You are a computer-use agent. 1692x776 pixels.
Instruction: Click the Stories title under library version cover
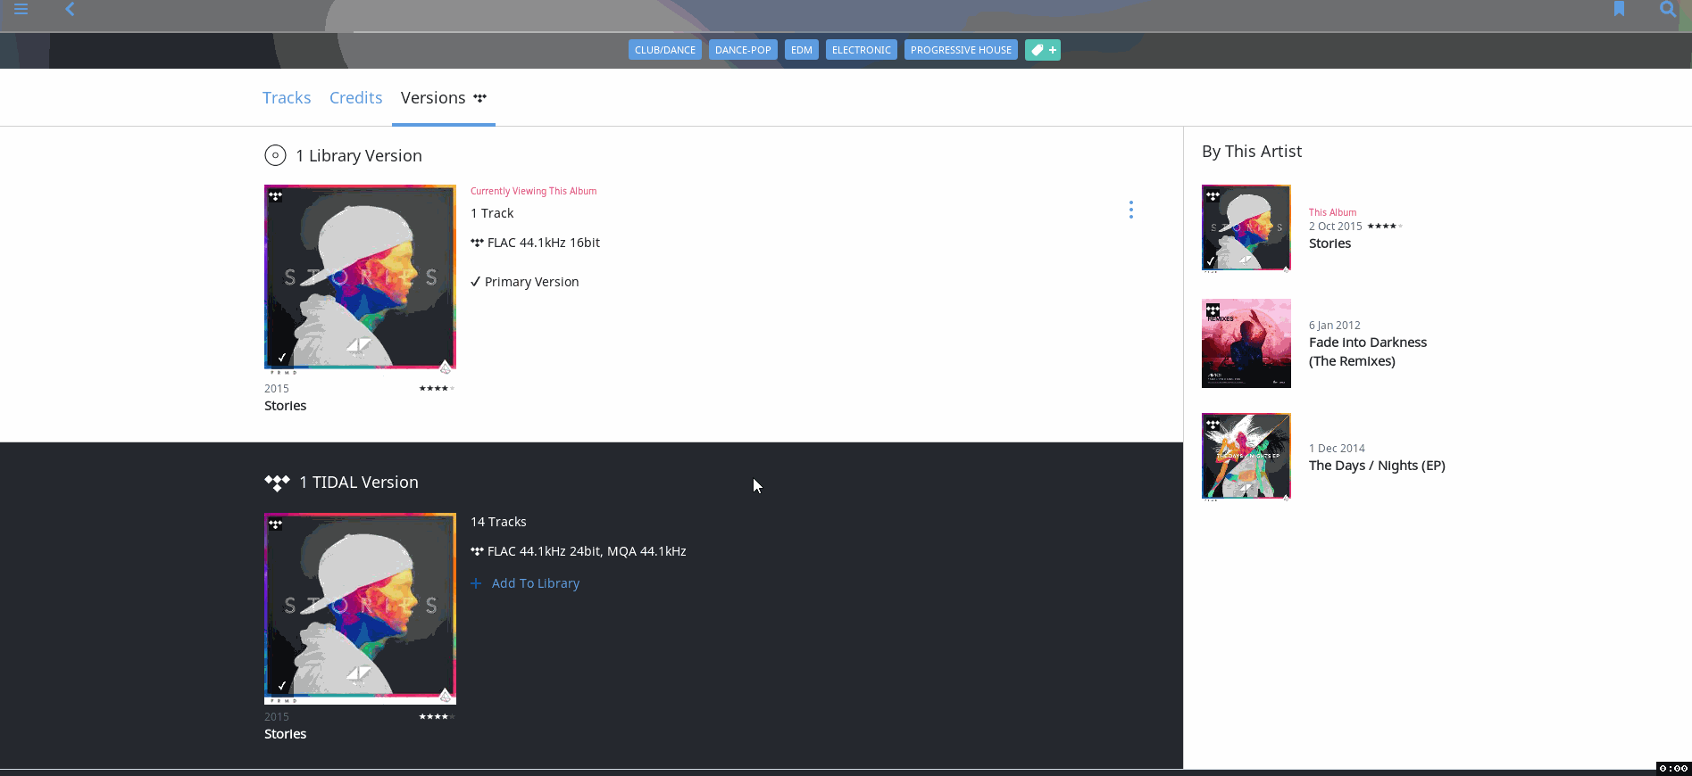click(286, 406)
